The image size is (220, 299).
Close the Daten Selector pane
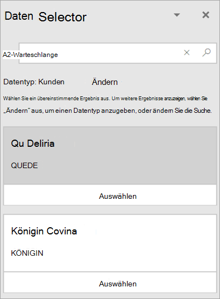coord(206,15)
